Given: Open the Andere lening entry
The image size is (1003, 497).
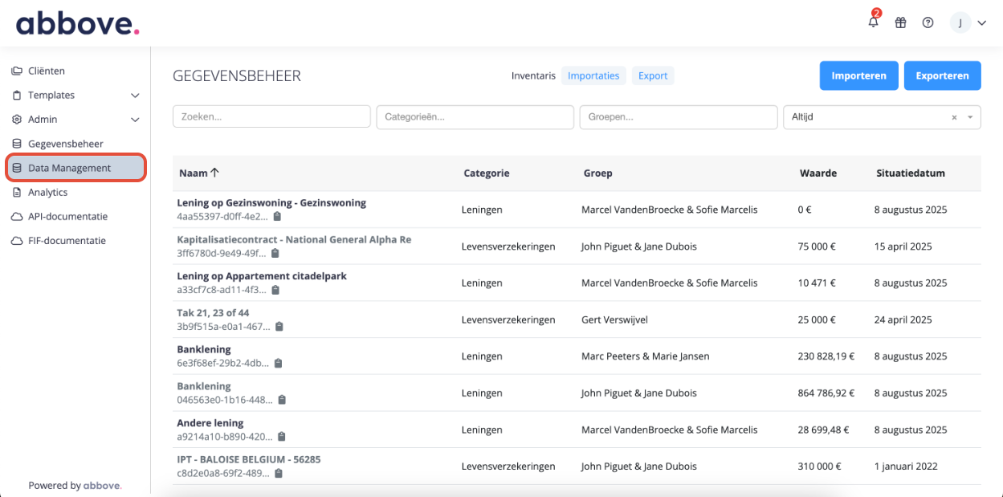Looking at the screenshot, I should coord(210,423).
